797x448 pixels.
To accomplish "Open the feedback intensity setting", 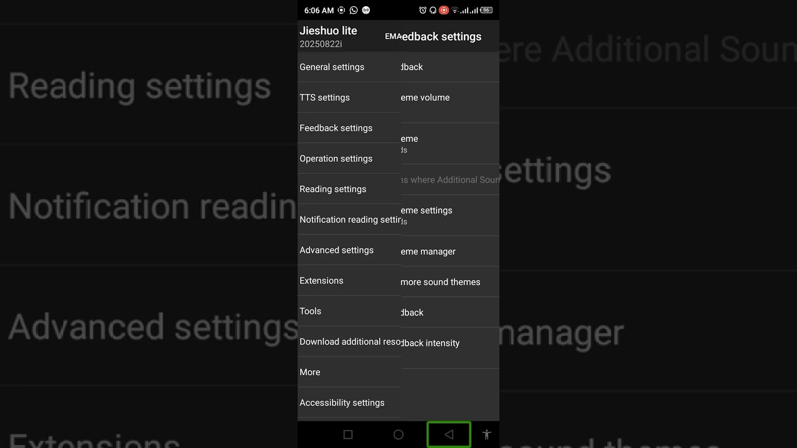I will (x=450, y=348).
